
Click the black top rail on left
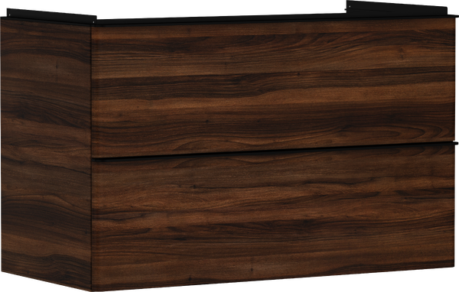[51, 15]
